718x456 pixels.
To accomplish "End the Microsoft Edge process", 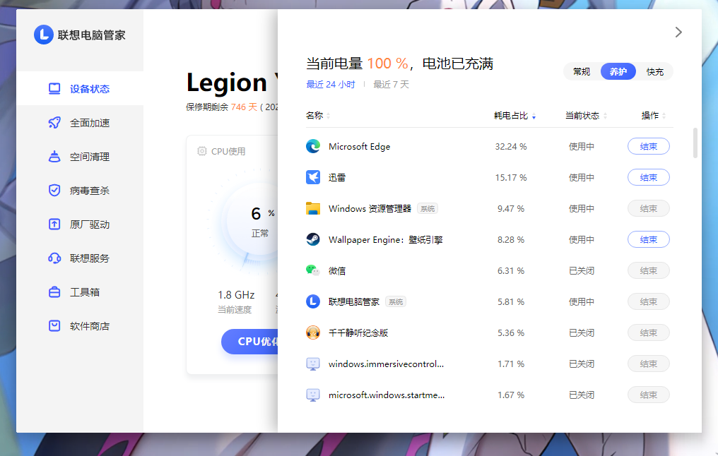I will [649, 146].
